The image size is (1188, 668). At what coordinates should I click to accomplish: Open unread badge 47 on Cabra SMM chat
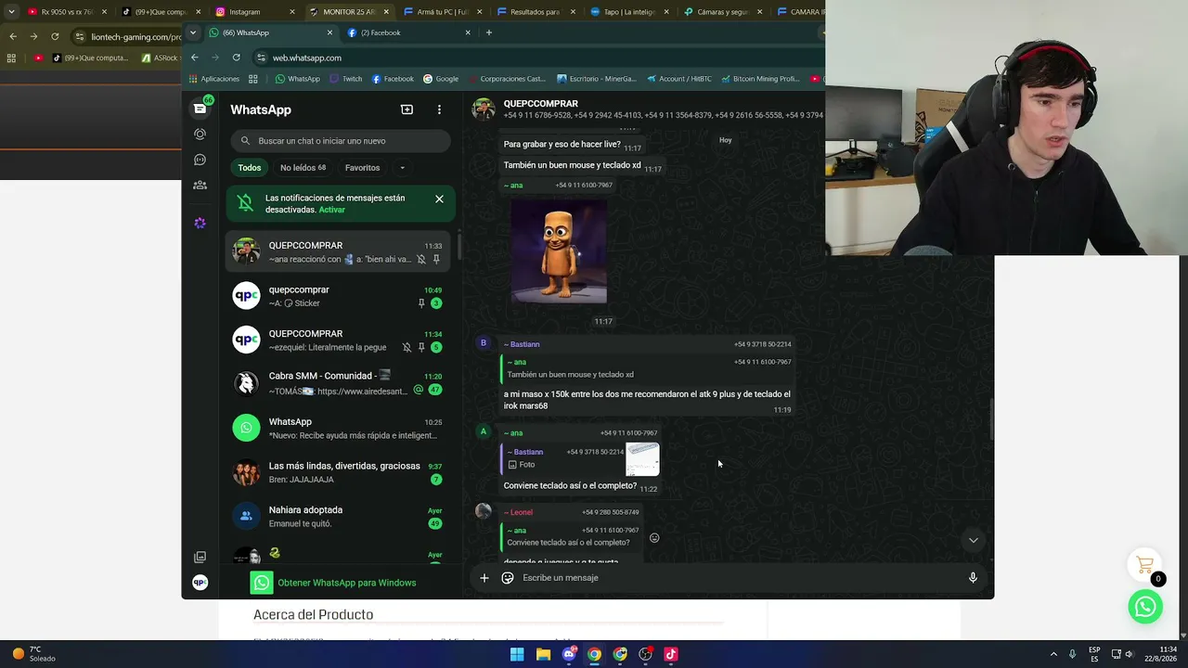click(x=435, y=391)
